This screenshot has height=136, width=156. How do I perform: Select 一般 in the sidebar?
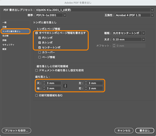(x=4, y=22)
